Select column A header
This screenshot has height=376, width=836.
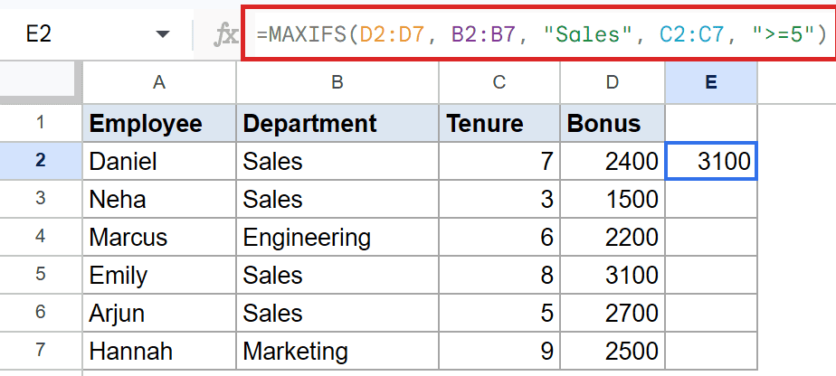(x=159, y=82)
